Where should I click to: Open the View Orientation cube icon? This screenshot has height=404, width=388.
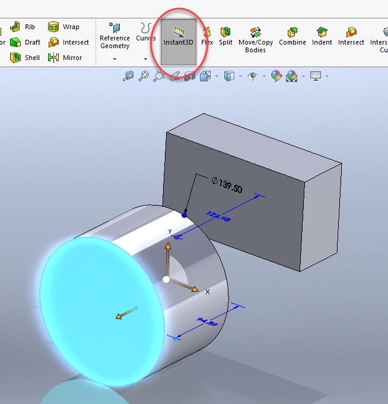(x=205, y=76)
